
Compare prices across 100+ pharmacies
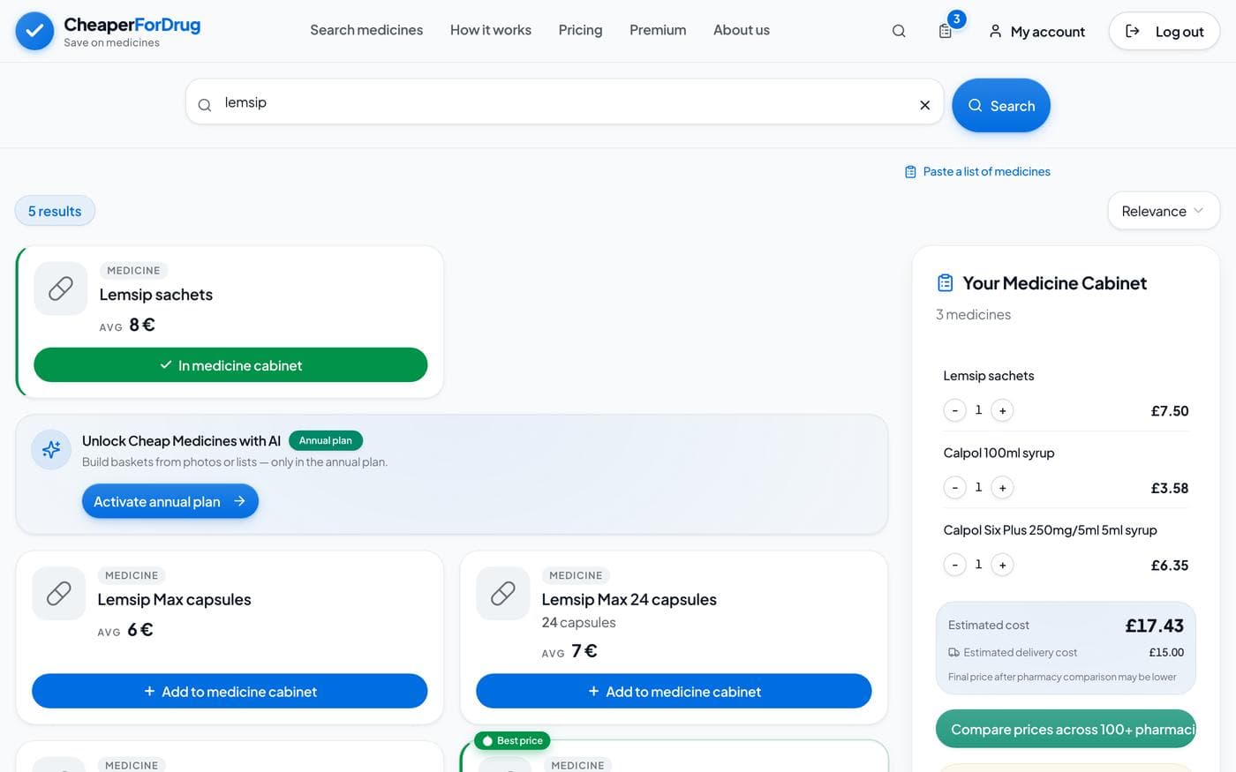coord(1066,729)
